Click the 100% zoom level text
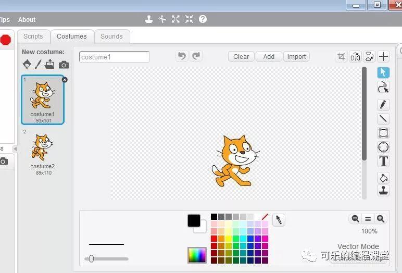Image resolution: width=402 pixels, height=273 pixels. click(369, 231)
